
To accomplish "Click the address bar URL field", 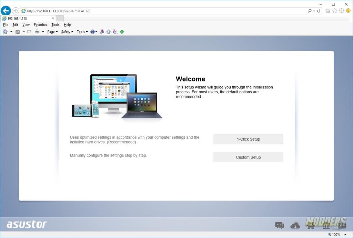I will click(165, 11).
